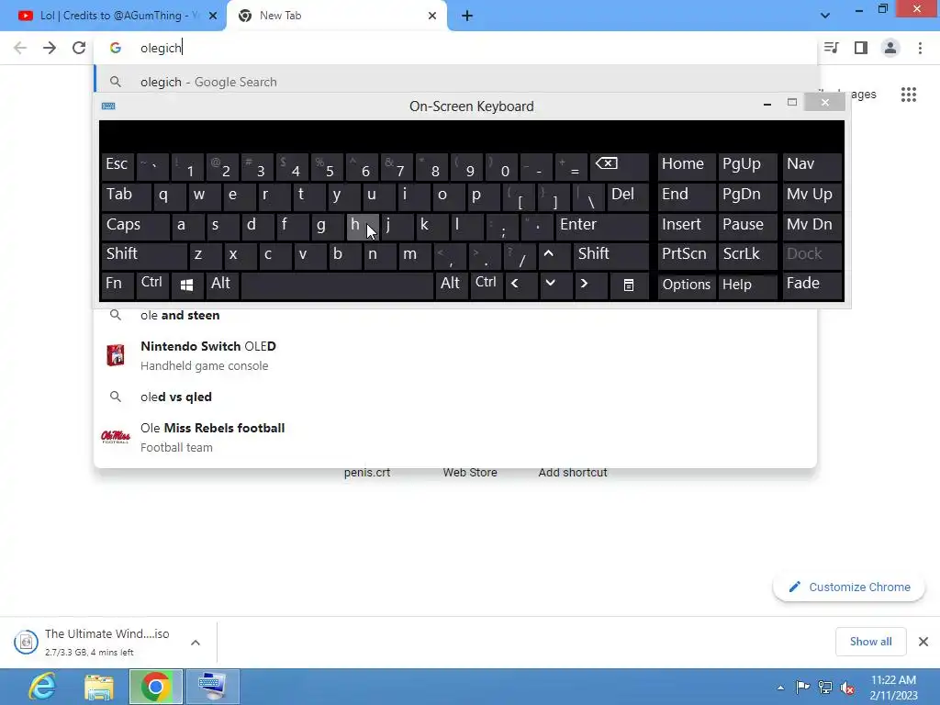
Task: Toggle the Fade key on keyboard
Action: (x=811, y=285)
